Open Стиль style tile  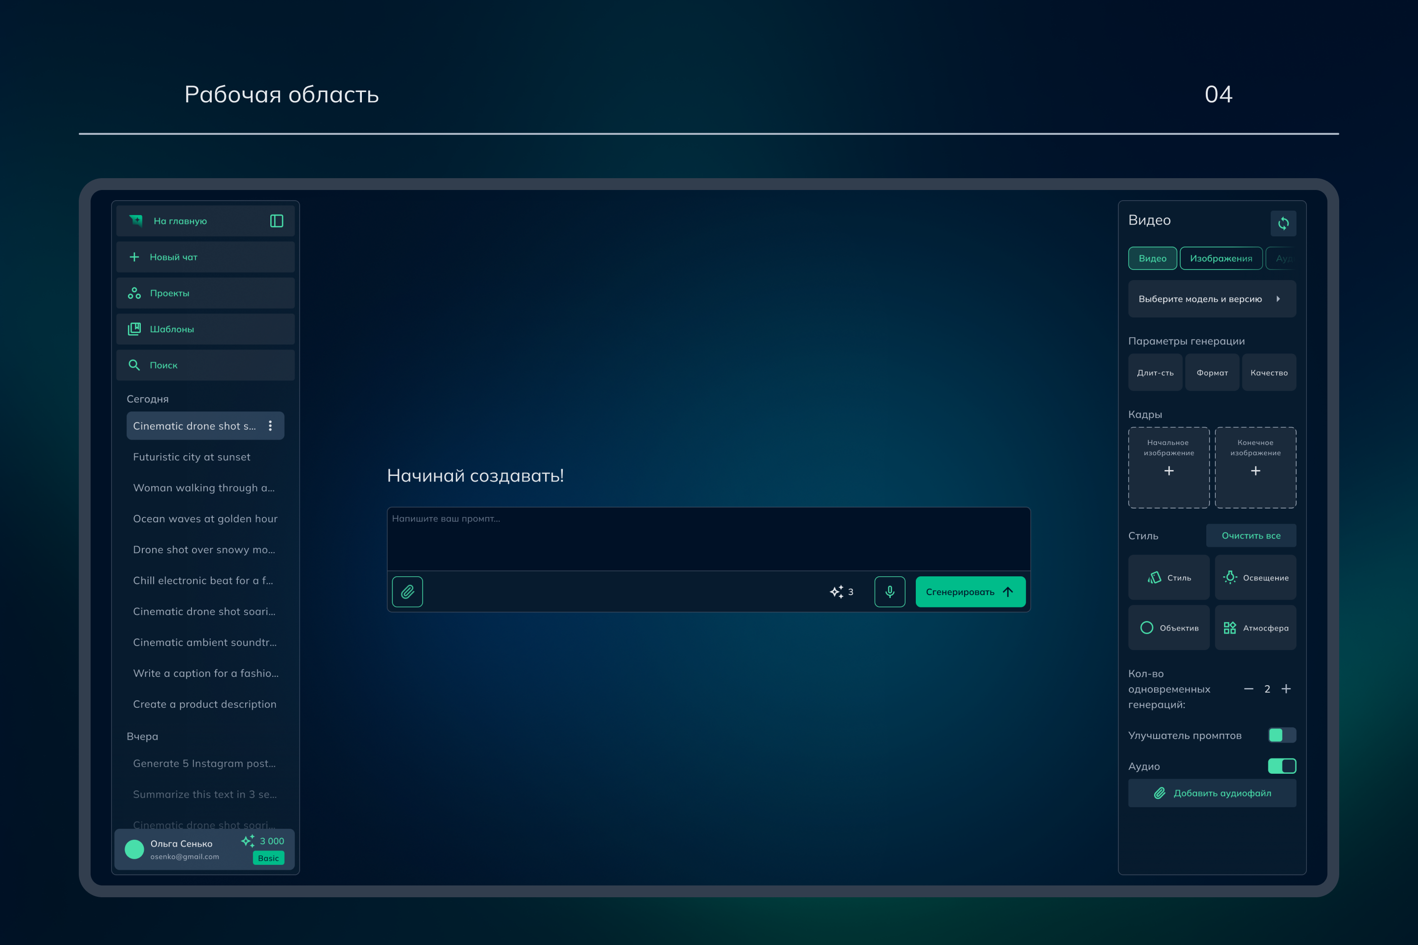(x=1169, y=577)
